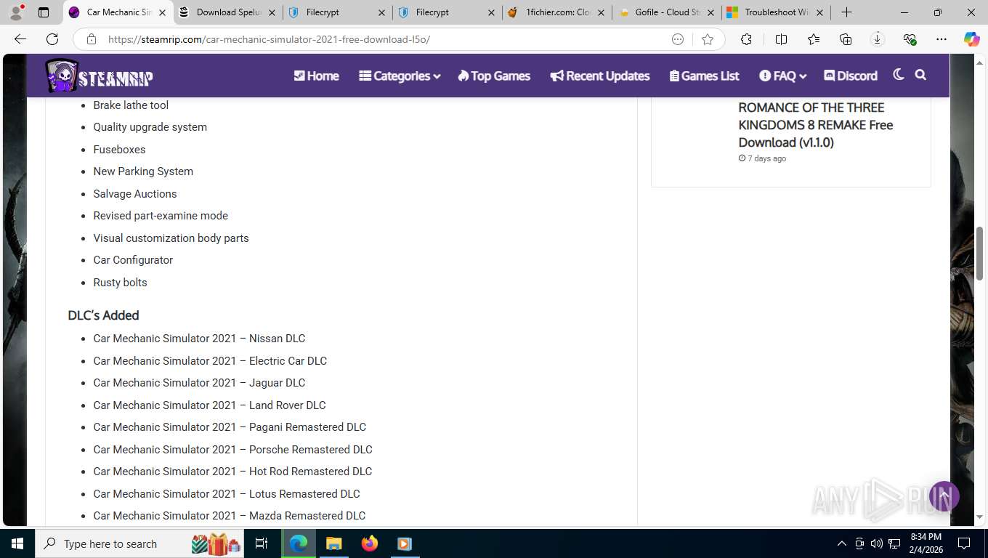Open the Top Games page

[494, 76]
